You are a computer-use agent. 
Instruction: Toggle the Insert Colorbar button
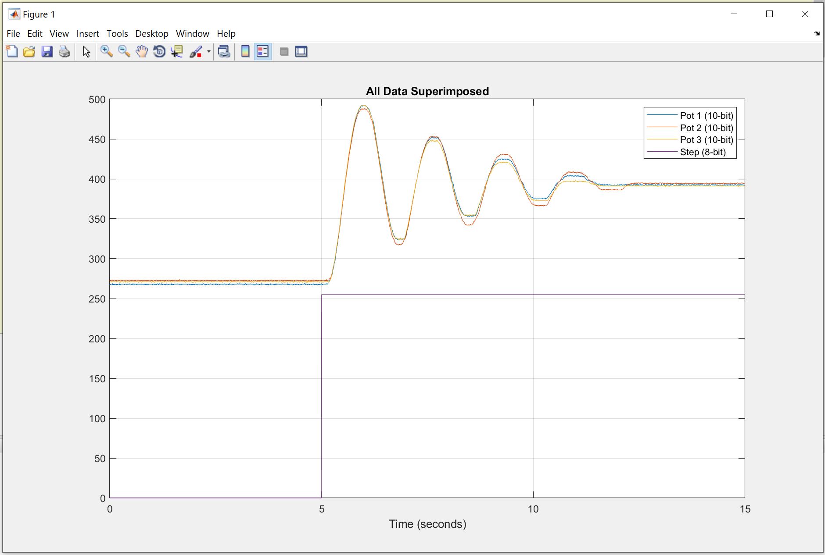point(245,52)
